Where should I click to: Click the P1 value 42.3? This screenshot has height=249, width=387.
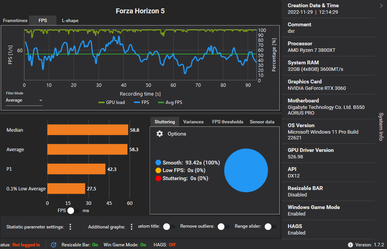point(112,169)
